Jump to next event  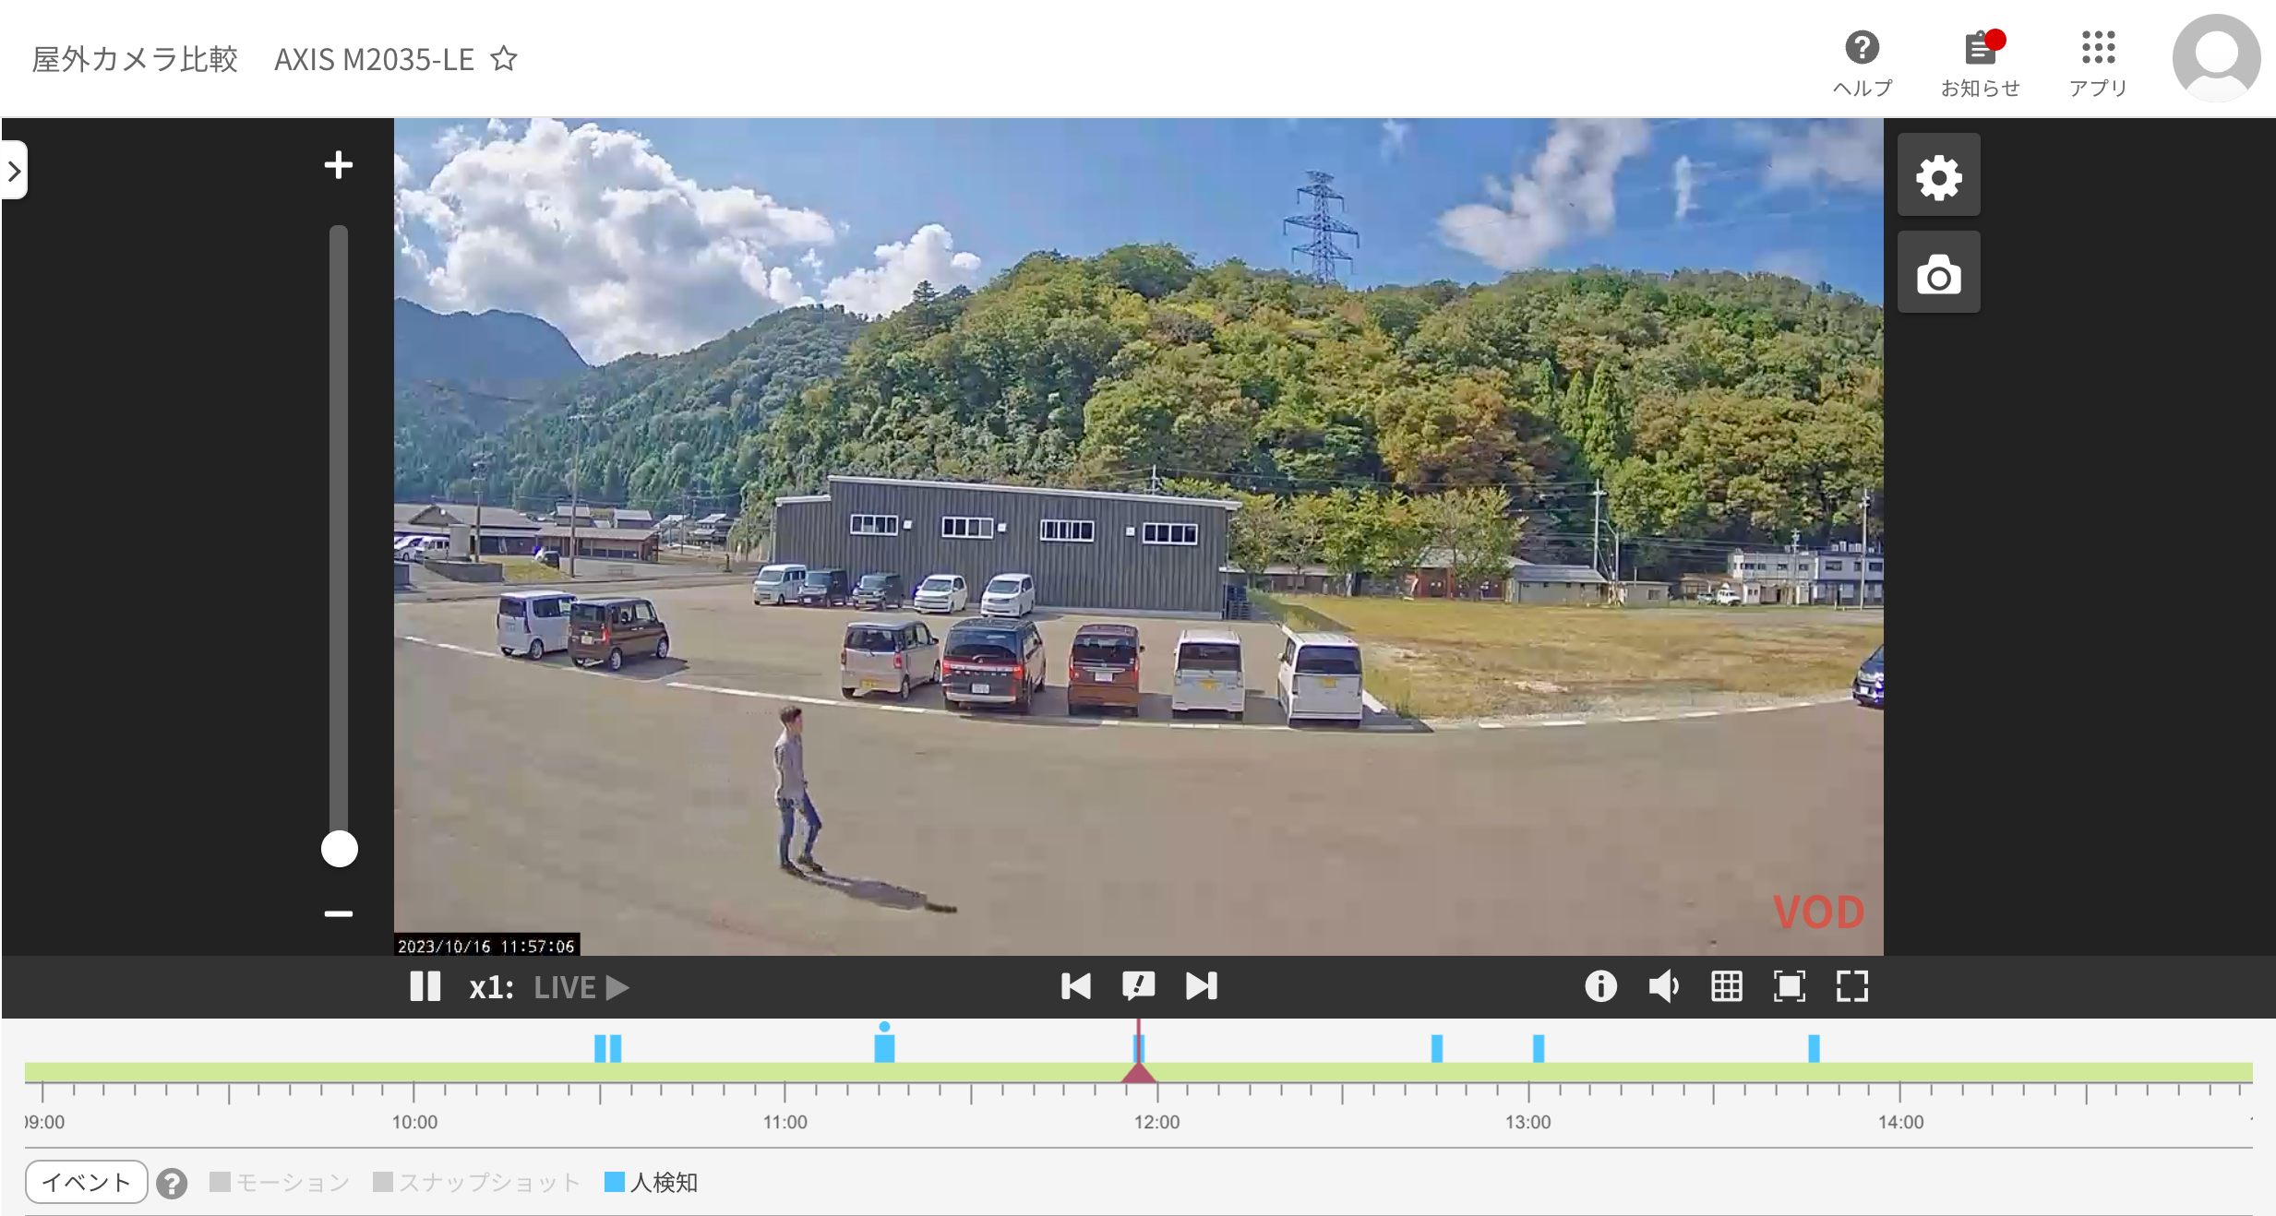1201,986
